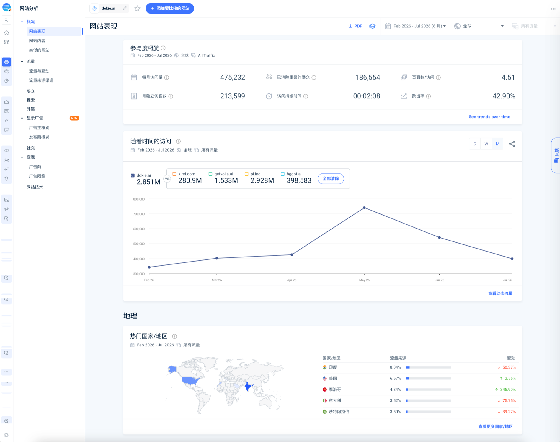Image resolution: width=560 pixels, height=442 pixels.
Task: Open See trends over time link
Action: click(x=489, y=117)
